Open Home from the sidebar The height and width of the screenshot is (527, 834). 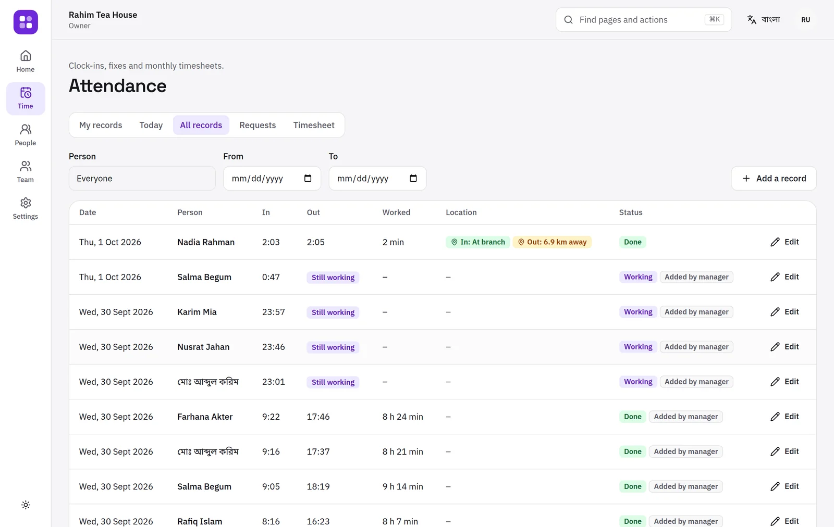pos(26,61)
